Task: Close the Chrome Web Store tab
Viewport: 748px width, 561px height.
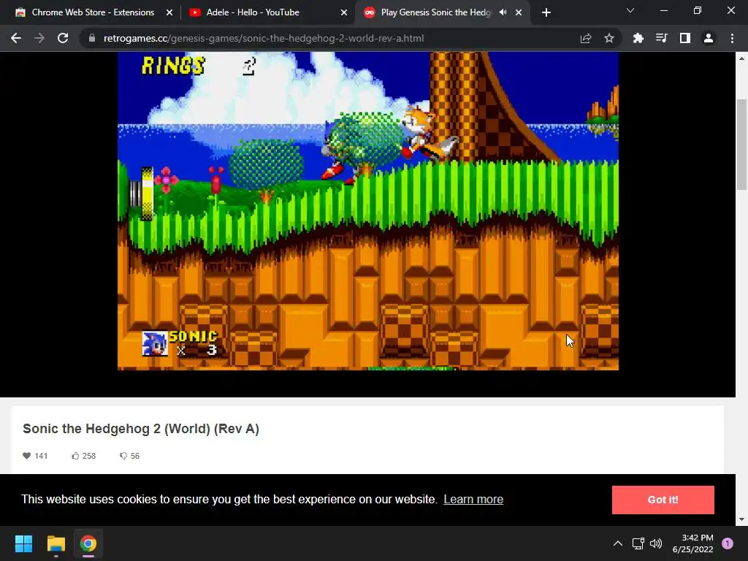Action: (169, 12)
